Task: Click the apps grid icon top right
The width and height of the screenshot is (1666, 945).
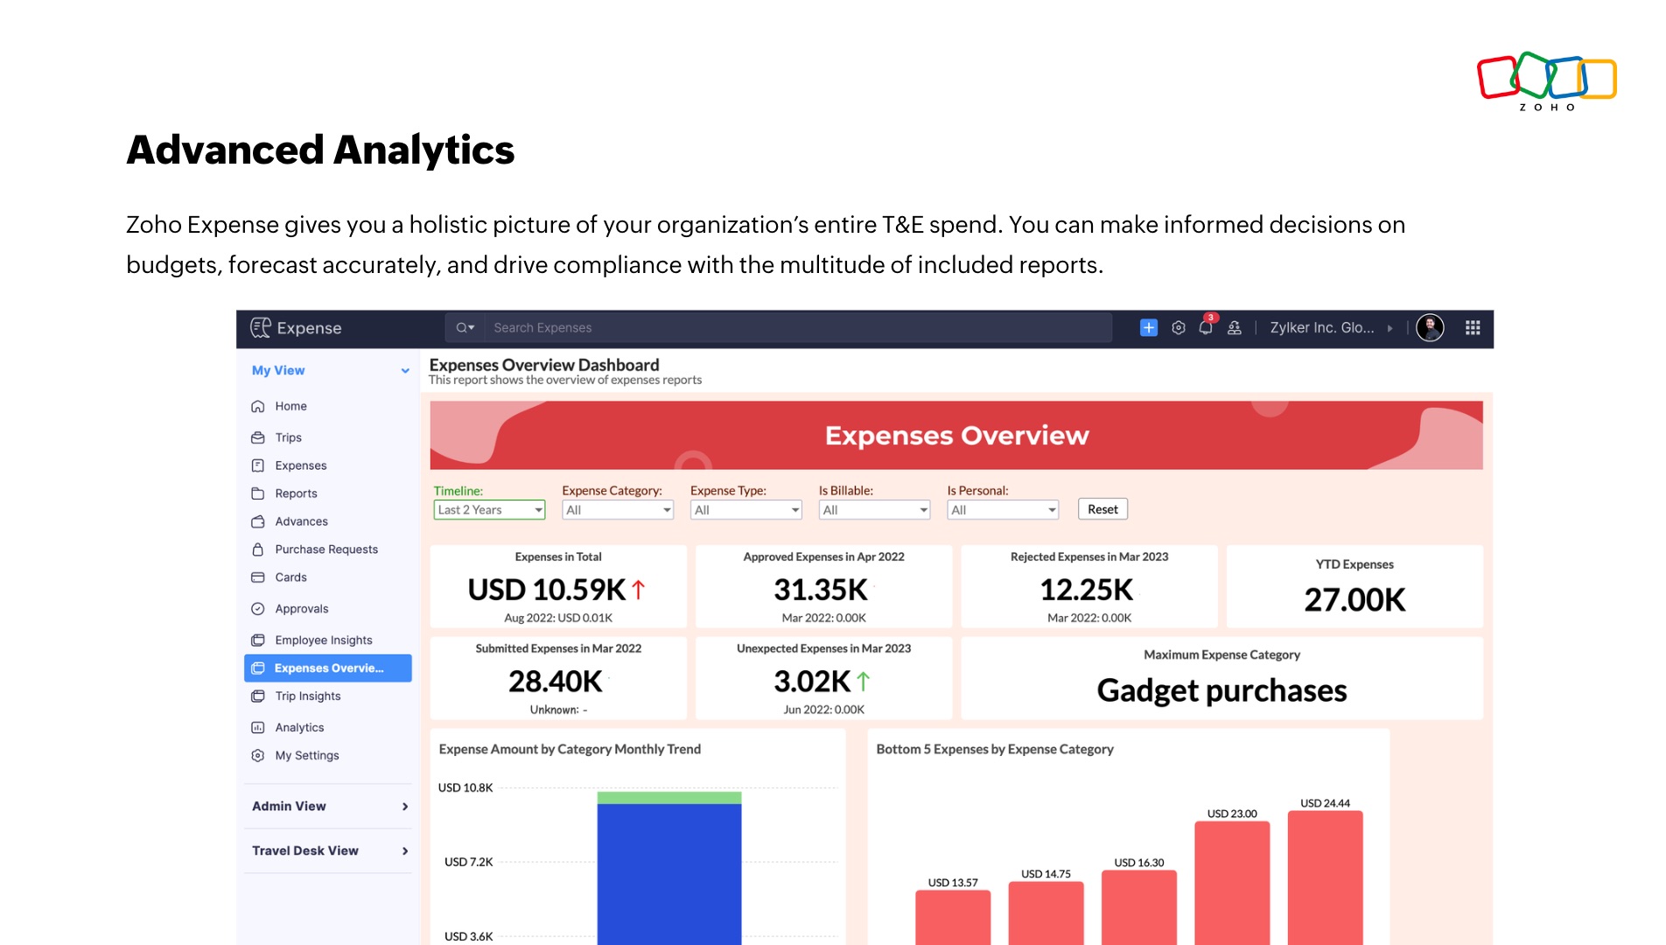Action: 1473,327
